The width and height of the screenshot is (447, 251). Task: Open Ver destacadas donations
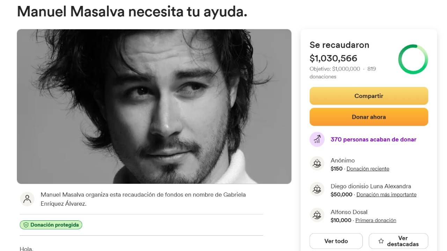(398, 241)
